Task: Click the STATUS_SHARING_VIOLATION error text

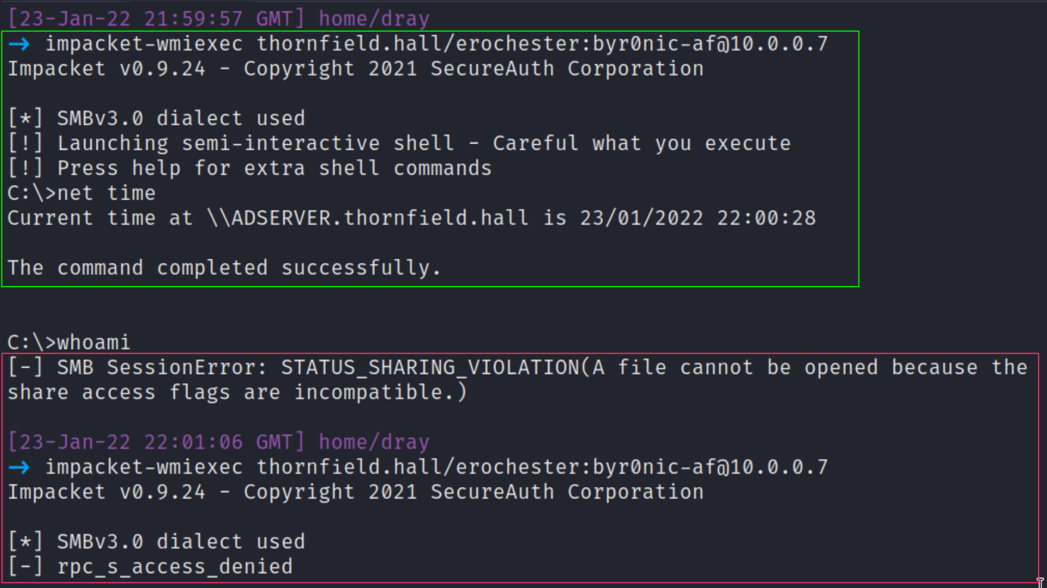Action: click(x=430, y=368)
